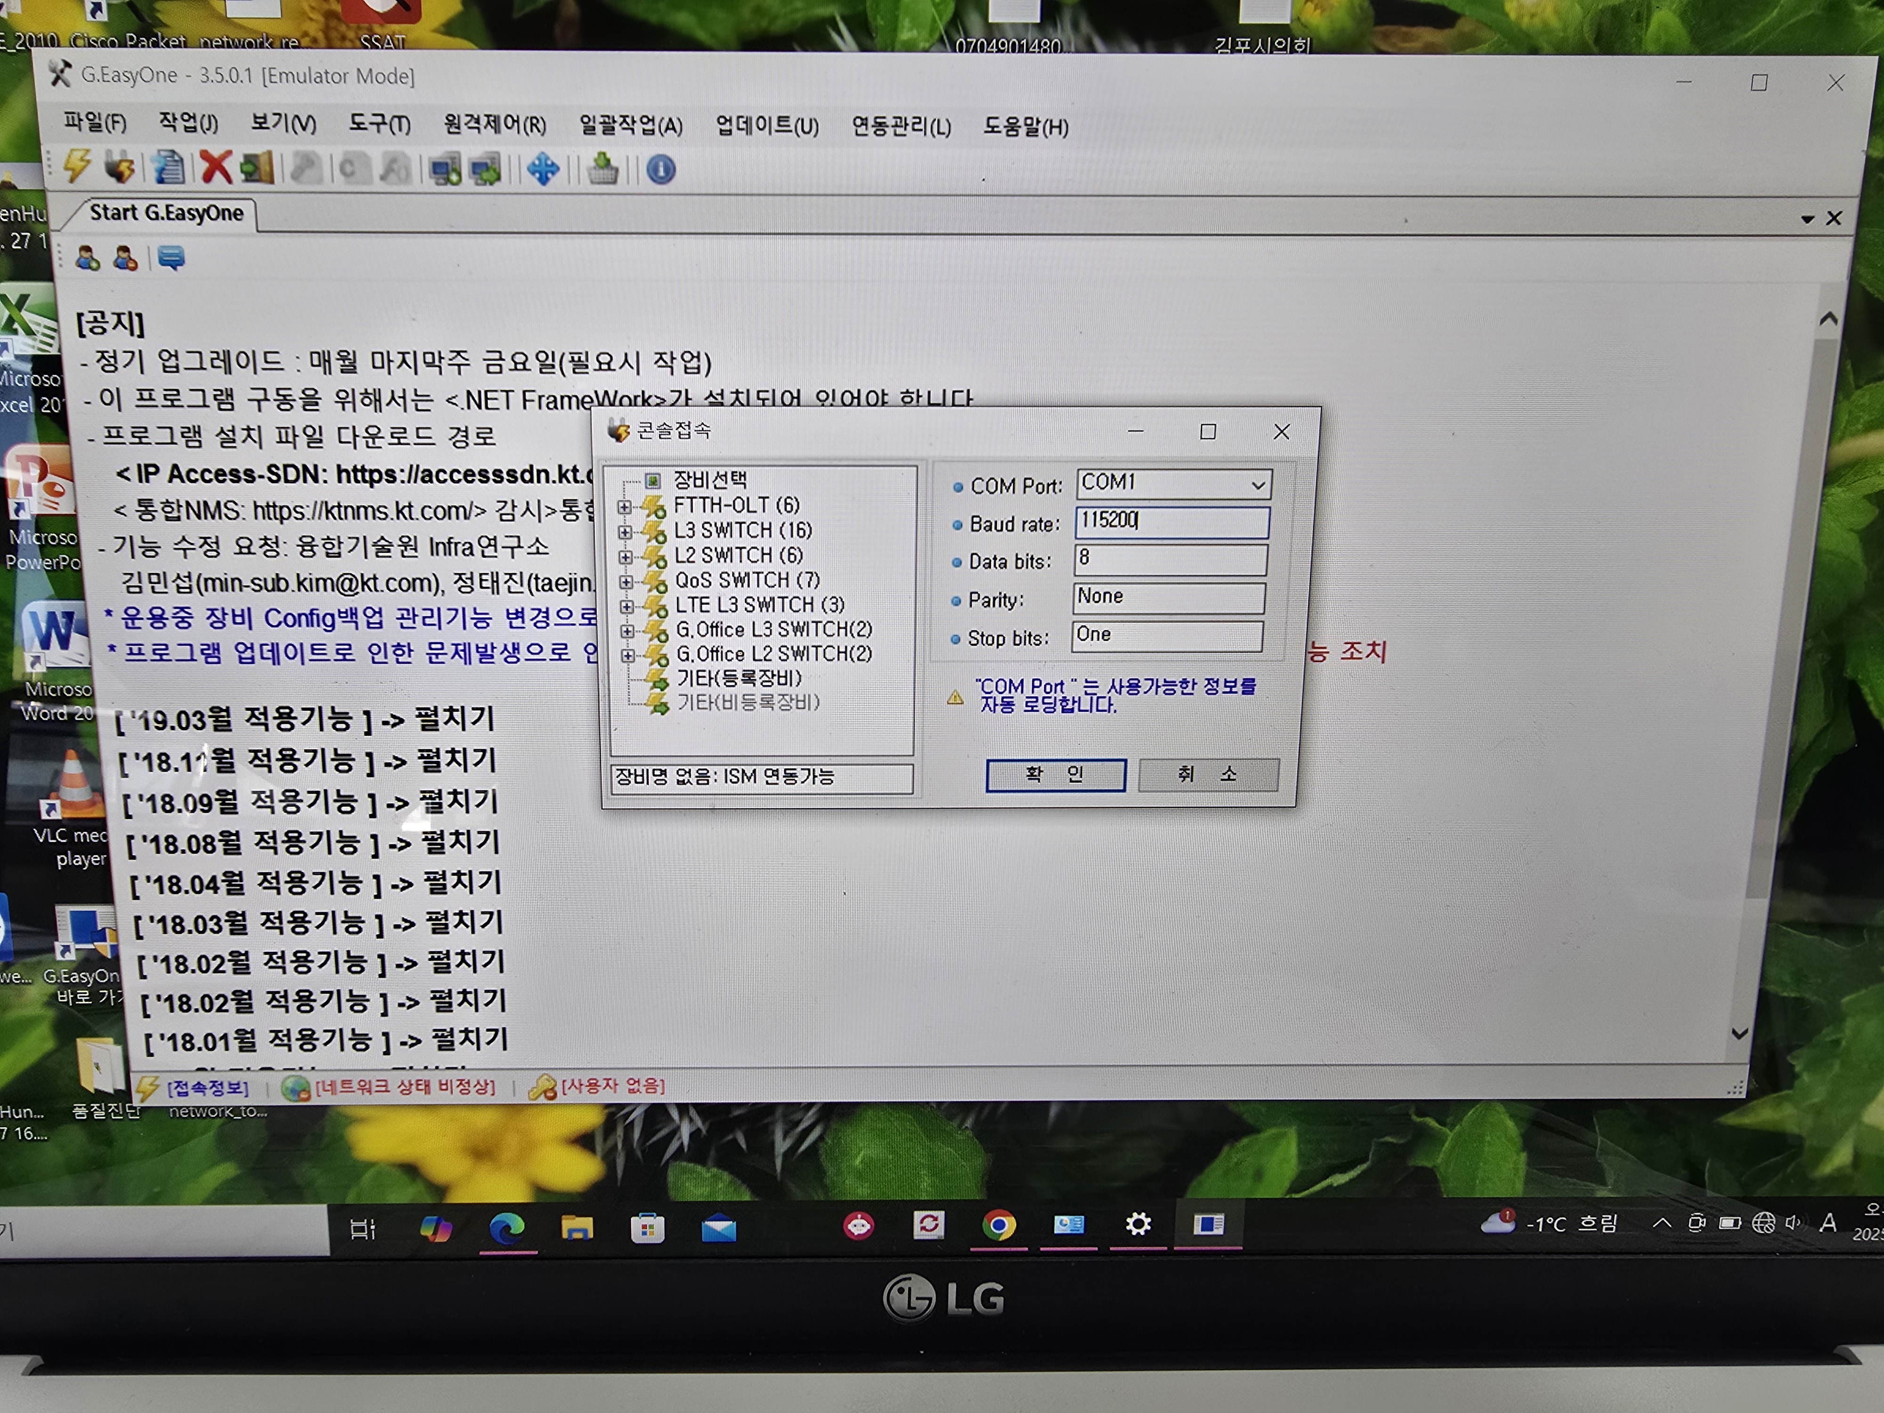The image size is (1884, 1413).
Task: Click the blue four-arrow move icon
Action: pos(543,171)
